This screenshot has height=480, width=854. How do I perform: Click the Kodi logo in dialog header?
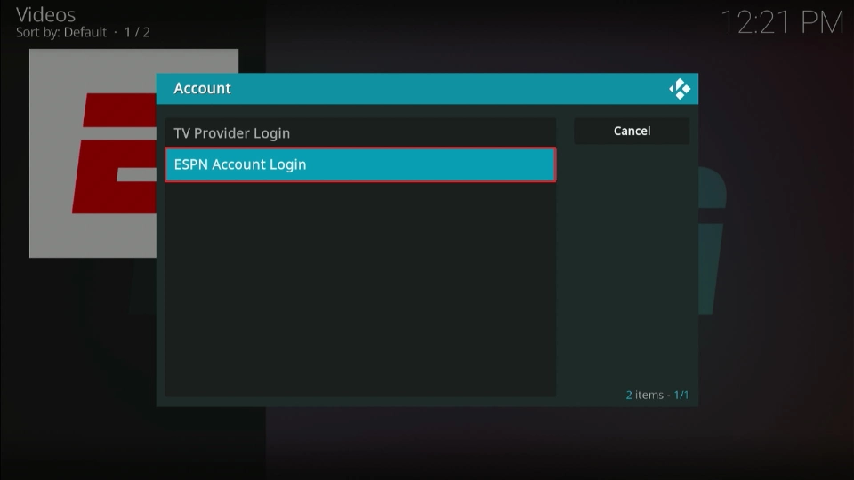point(679,89)
